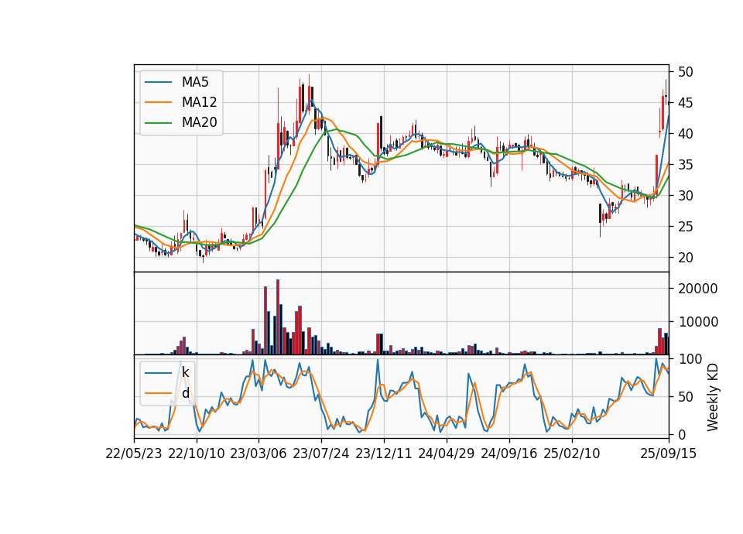
Task: Click the blue MA5 legend line sample
Action: 158,82
